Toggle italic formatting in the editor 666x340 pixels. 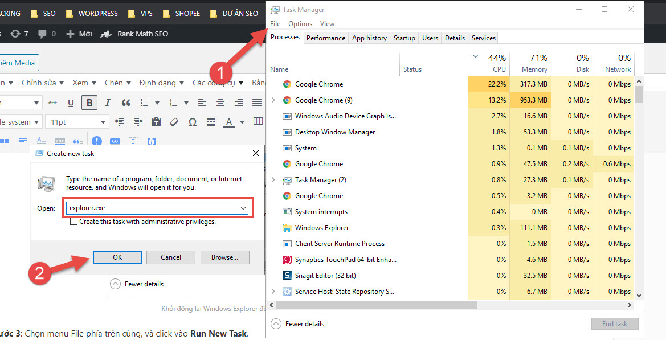(108, 103)
